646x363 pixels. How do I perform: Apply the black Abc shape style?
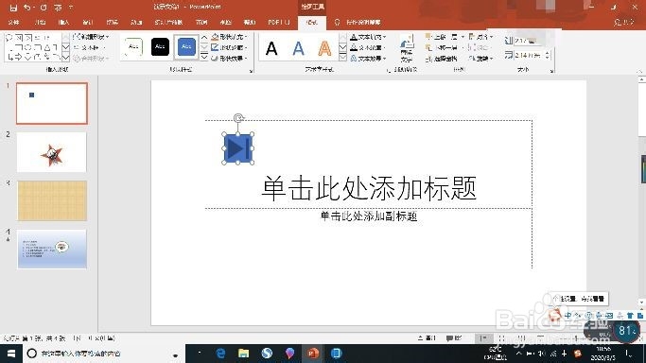coord(160,47)
